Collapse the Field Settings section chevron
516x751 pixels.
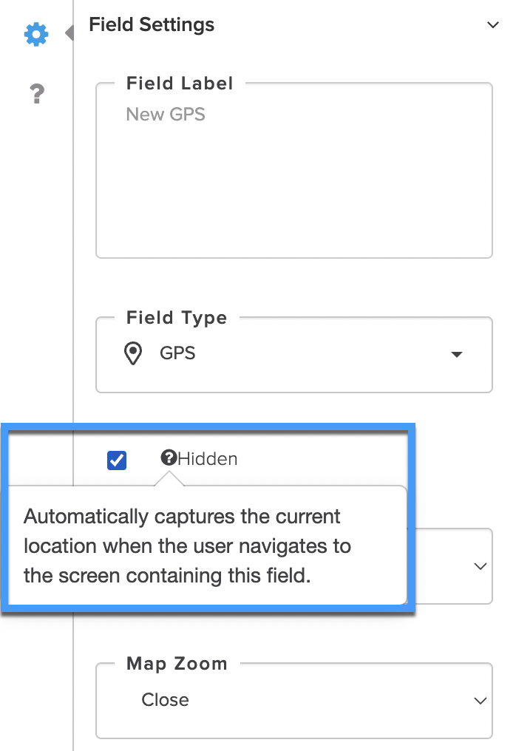click(492, 25)
